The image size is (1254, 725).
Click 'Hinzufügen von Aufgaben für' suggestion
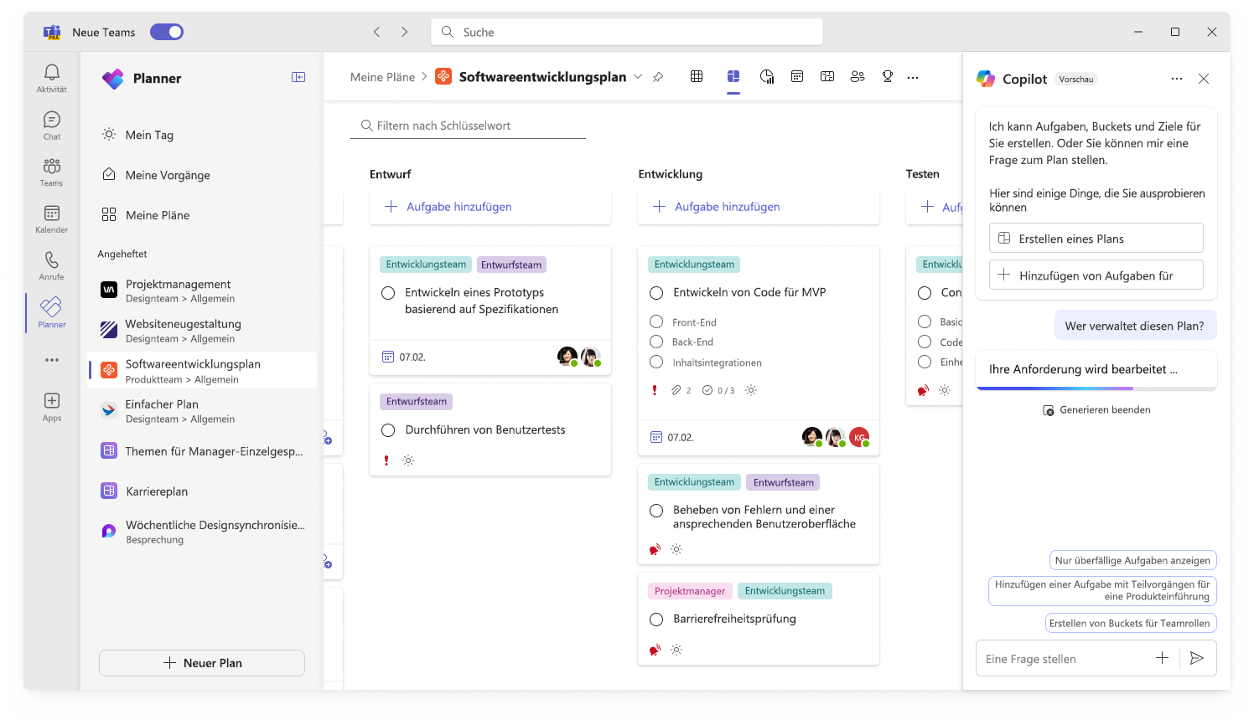(1096, 275)
